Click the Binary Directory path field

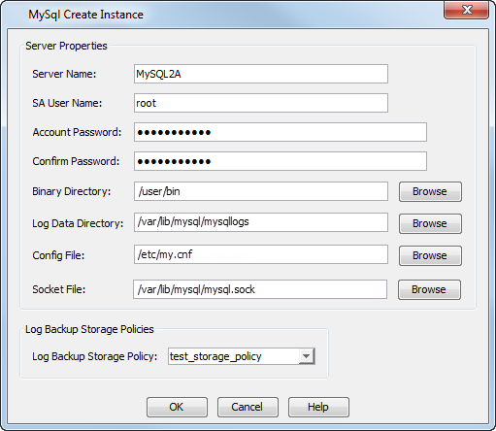(261, 191)
